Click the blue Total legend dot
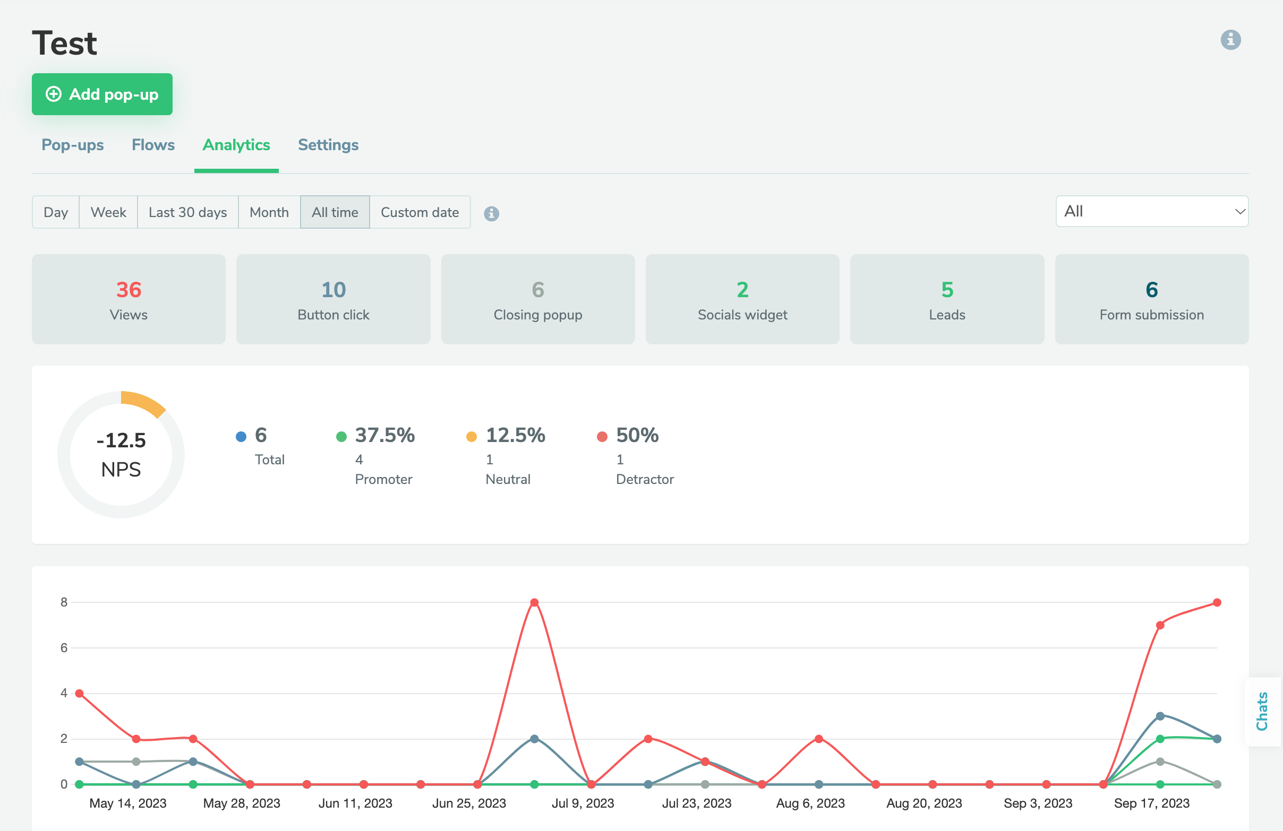Viewport: 1283px width, 831px height. pos(241,437)
